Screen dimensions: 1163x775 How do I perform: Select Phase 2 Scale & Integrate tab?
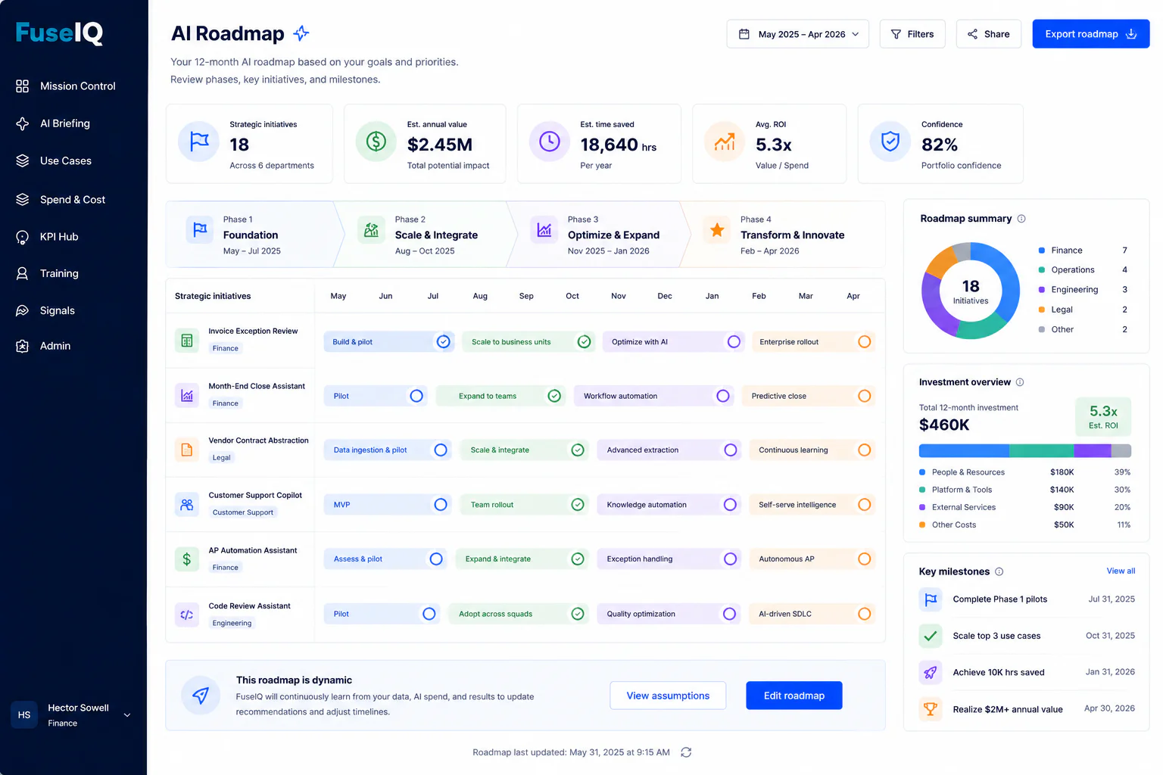coord(424,235)
